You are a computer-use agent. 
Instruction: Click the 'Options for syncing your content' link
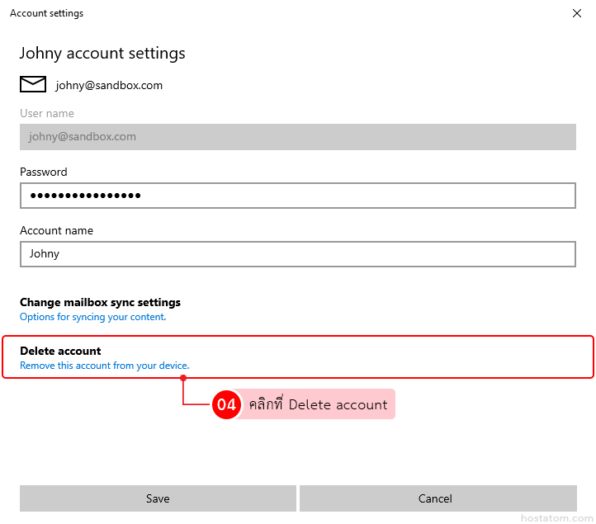pos(92,317)
